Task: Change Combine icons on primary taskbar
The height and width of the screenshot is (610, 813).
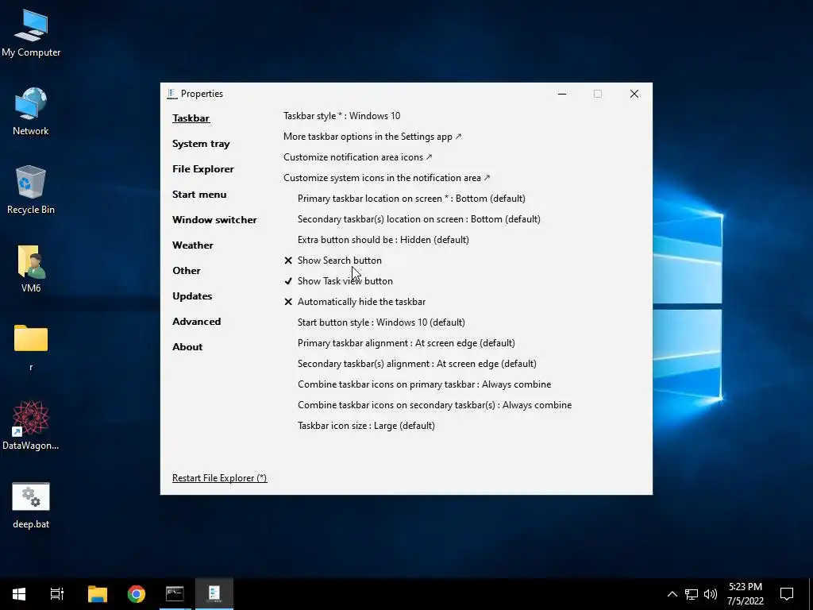Action: (x=424, y=385)
